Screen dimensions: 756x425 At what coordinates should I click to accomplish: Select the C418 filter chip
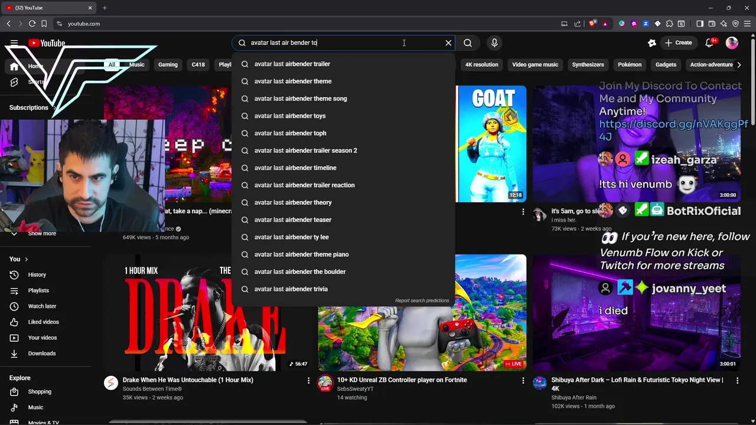click(x=198, y=64)
